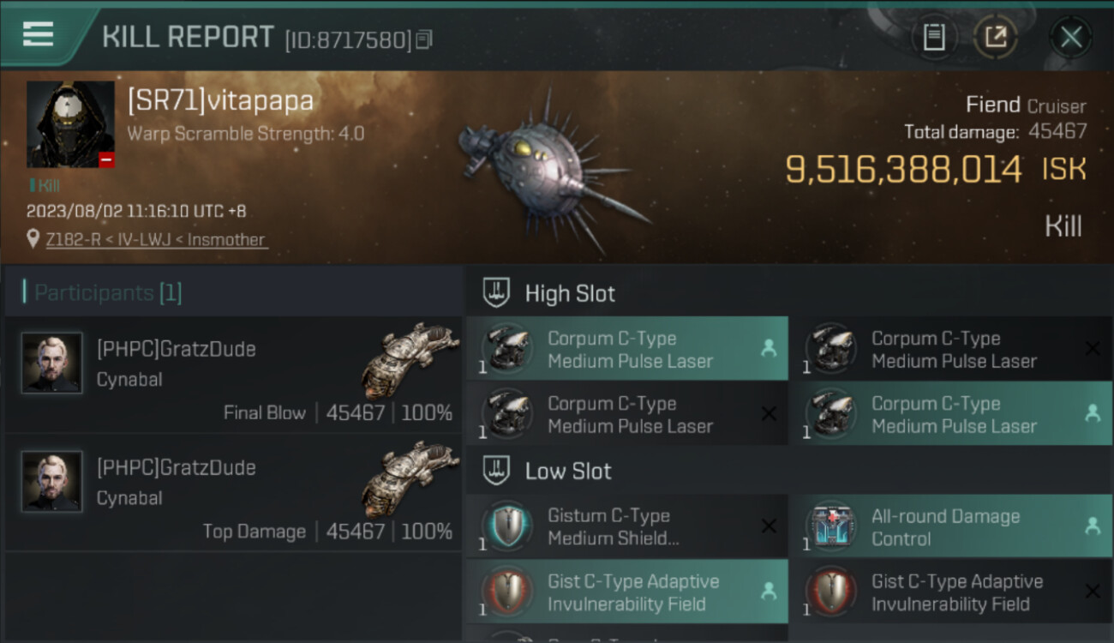Click the share export icon
Viewport: 1114px width, 643px height.
pos(995,37)
